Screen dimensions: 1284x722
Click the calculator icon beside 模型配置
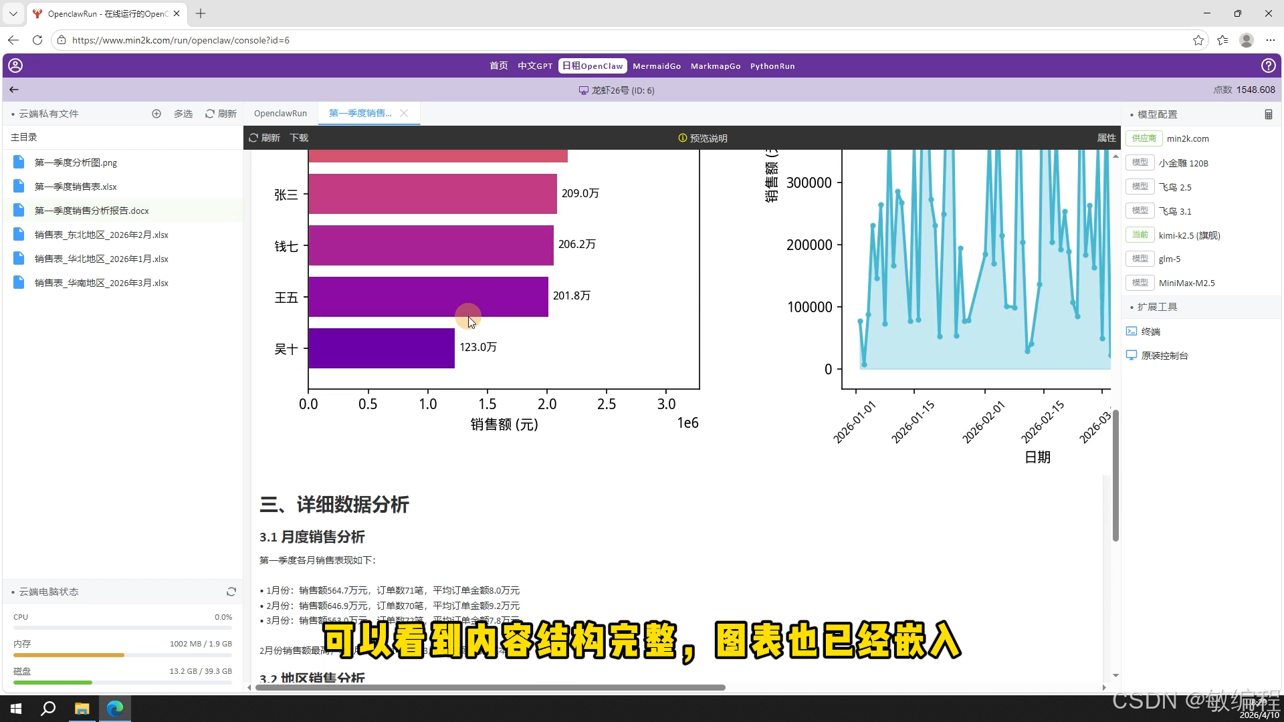click(x=1269, y=114)
